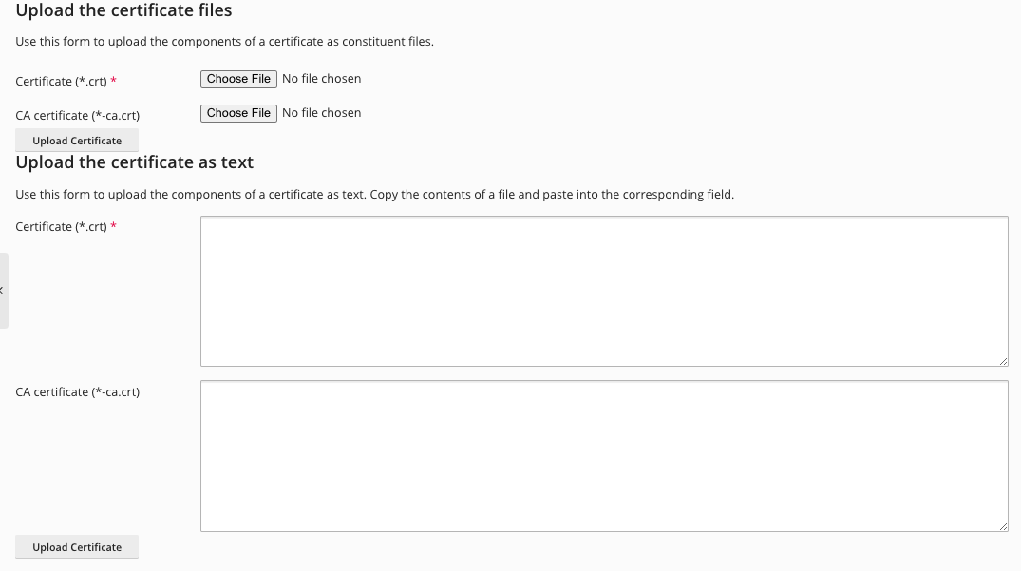Click the CA certificate label in the file upload form

pyautogui.click(x=78, y=116)
